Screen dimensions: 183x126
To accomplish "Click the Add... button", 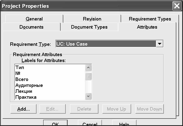I will [24, 109].
